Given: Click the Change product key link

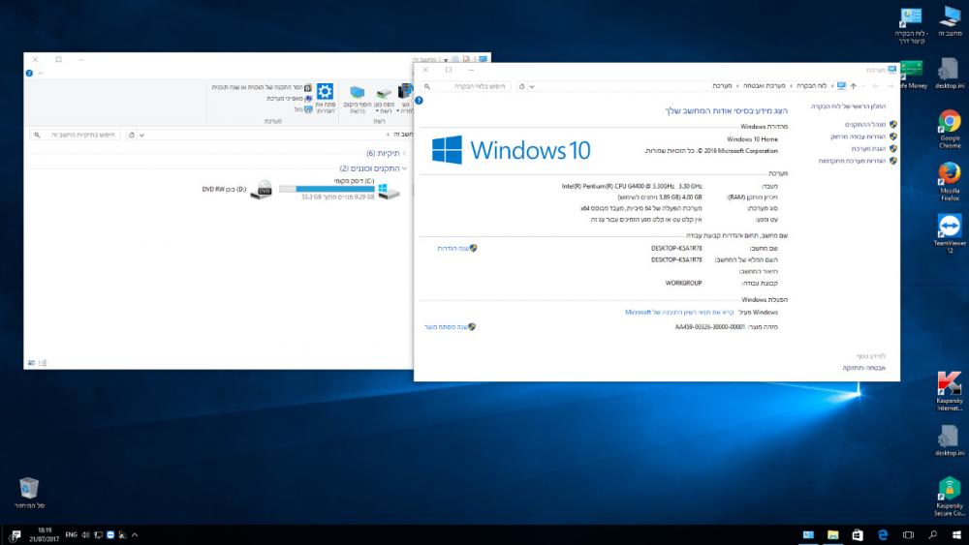Looking at the screenshot, I should pos(447,327).
